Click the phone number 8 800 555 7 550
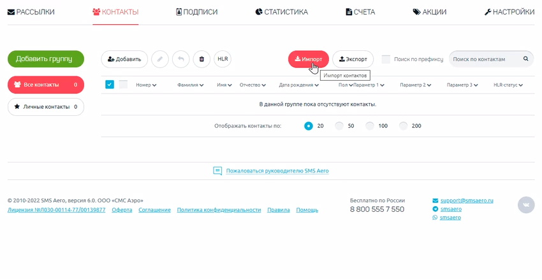This screenshot has height=280, width=542. (377, 209)
